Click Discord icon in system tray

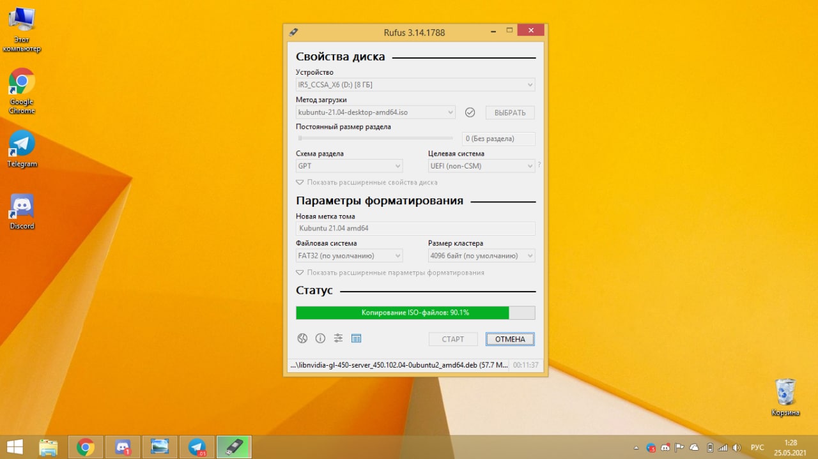click(665, 448)
